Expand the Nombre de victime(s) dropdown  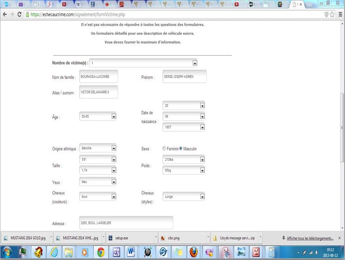(195, 63)
